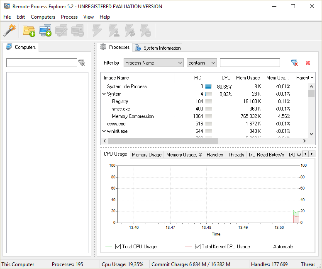Screen dimensions: 322x269
Task: Click the edit computer toolbar icon
Action: click(x=61, y=31)
